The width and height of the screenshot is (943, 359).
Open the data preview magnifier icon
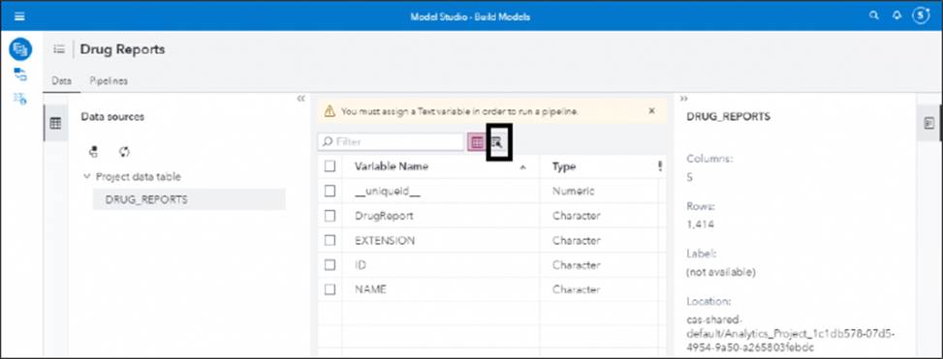497,142
